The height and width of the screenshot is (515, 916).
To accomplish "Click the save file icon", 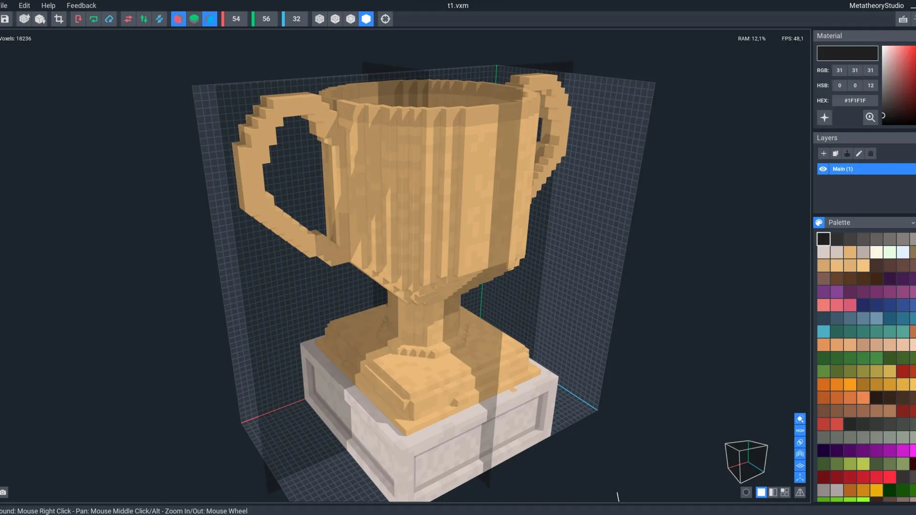I will point(5,19).
